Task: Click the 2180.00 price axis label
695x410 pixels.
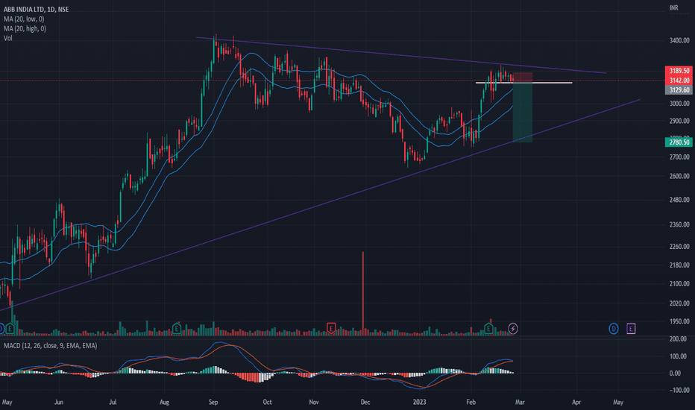Action: pyautogui.click(x=679, y=265)
